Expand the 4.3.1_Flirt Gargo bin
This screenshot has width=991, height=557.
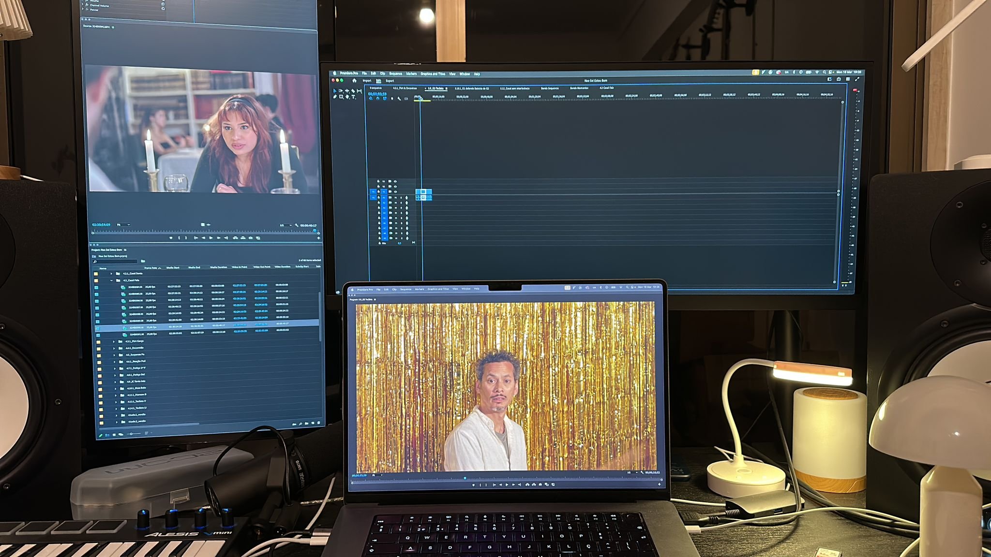click(x=114, y=341)
